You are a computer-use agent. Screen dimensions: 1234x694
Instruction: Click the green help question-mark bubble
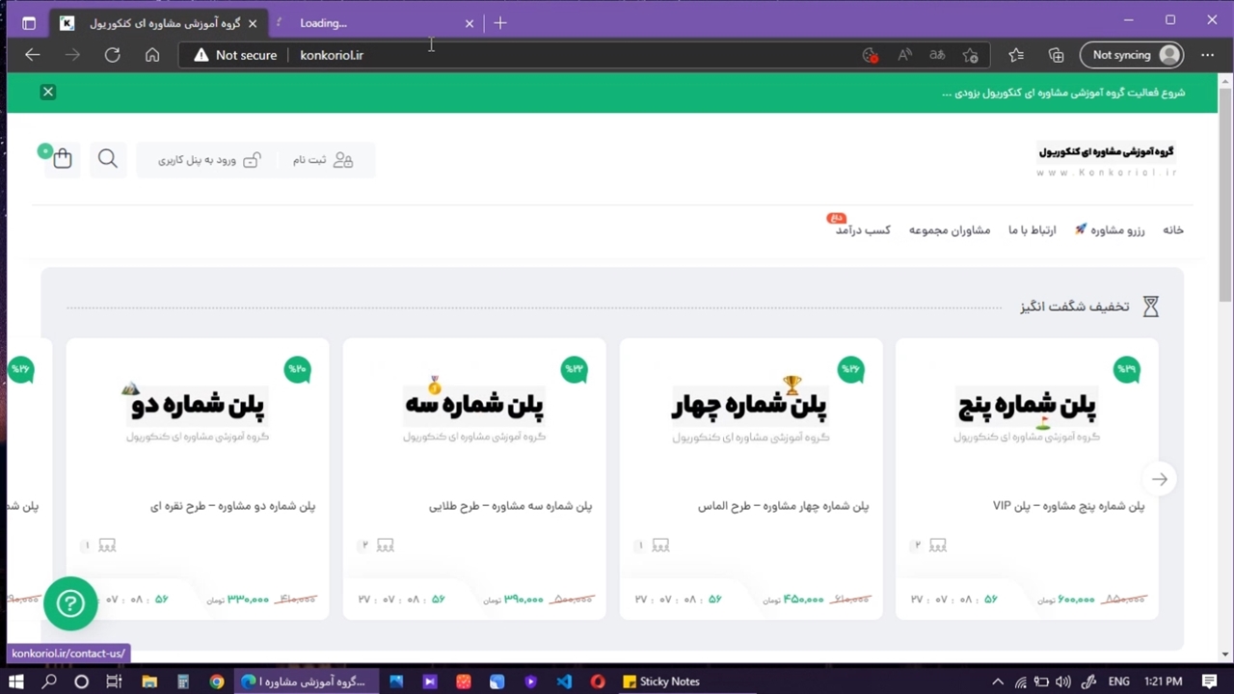70,603
